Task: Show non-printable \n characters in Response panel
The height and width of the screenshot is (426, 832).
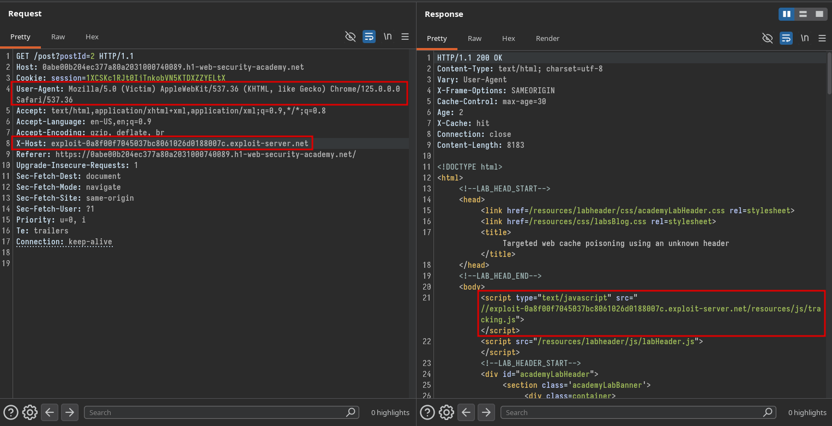Action: click(x=804, y=38)
